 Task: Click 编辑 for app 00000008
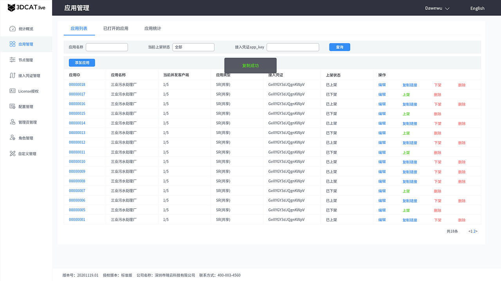382,181
